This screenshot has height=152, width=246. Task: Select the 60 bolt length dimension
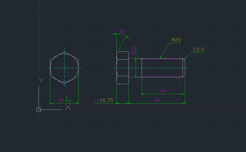coord(157,100)
